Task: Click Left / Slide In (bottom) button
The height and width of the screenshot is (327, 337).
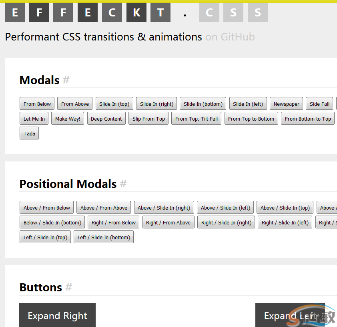Action: 104,237
